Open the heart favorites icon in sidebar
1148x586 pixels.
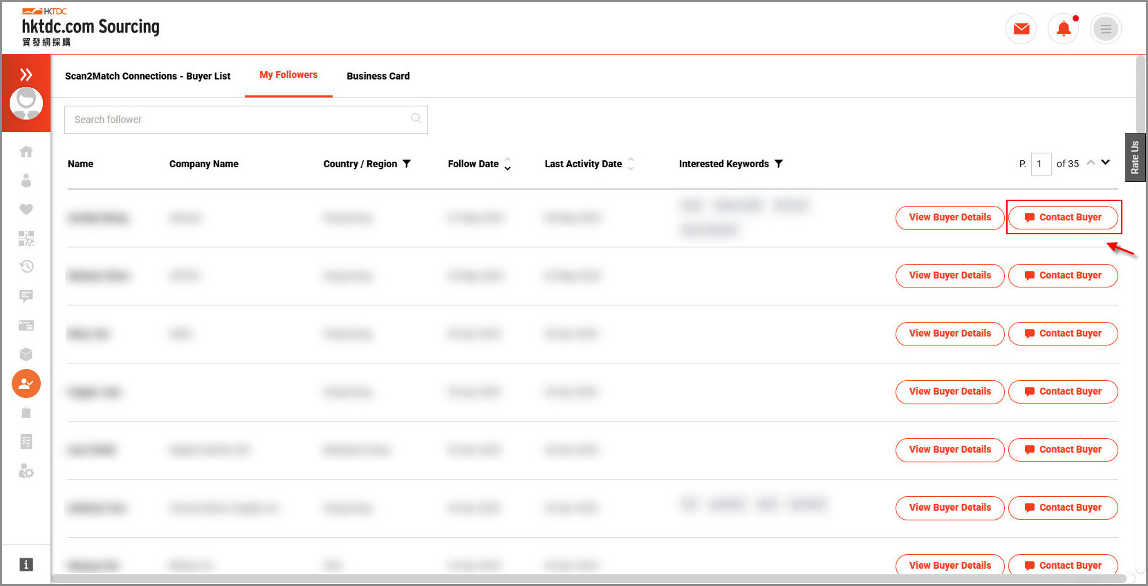coord(26,209)
